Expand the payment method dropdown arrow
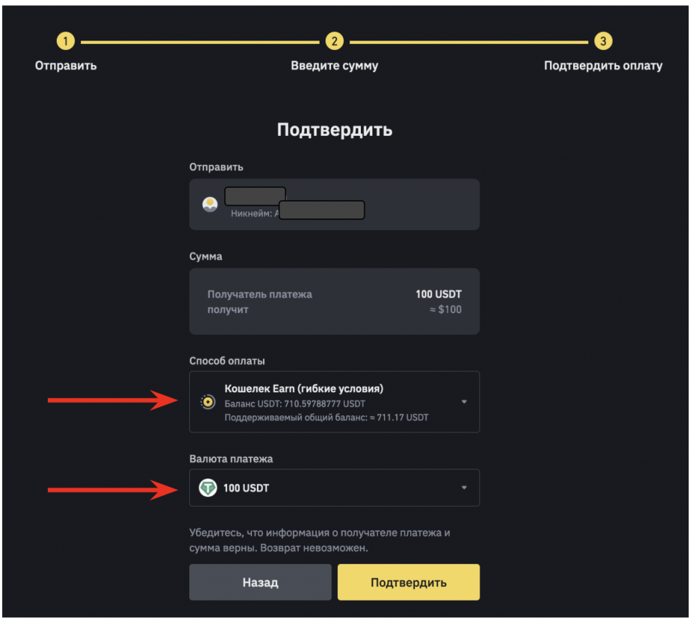Screen dimensions: 692x623 click(464, 402)
